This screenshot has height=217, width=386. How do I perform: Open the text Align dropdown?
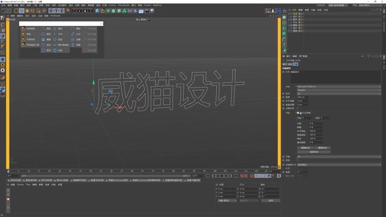339,94
